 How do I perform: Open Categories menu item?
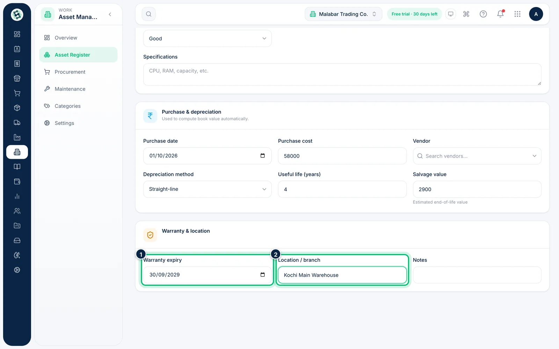(78, 106)
